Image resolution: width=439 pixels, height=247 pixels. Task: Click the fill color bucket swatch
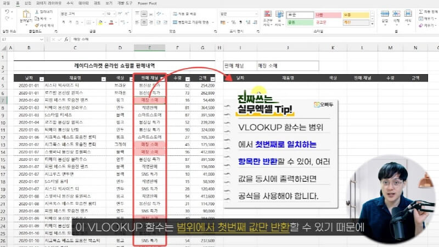[100, 22]
